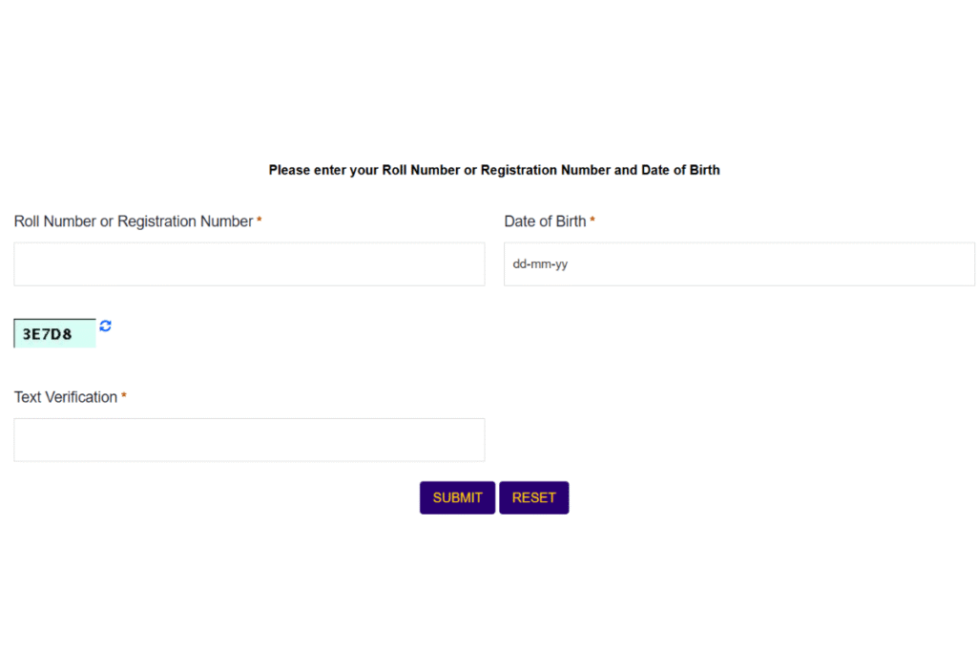Click the Roll Number or Registration Number field
977x652 pixels.
pos(249,264)
